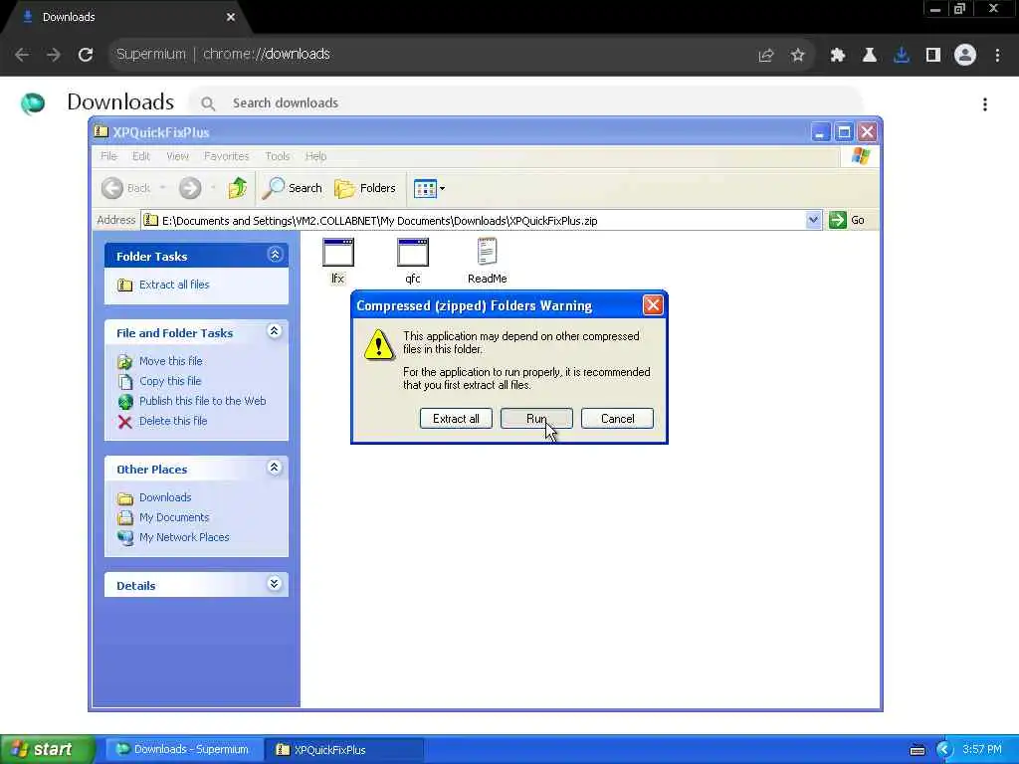Go up one folder level
Viewport: 1019px width, 764px height.
tap(237, 188)
